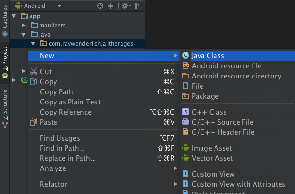Create a new C++ Class

238,112
